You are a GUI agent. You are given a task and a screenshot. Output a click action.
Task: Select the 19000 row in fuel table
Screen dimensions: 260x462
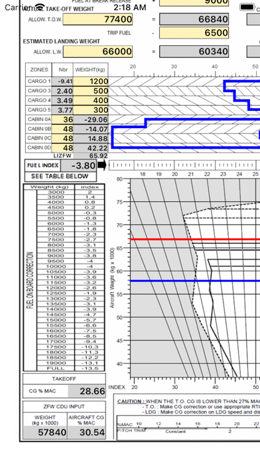(71, 363)
